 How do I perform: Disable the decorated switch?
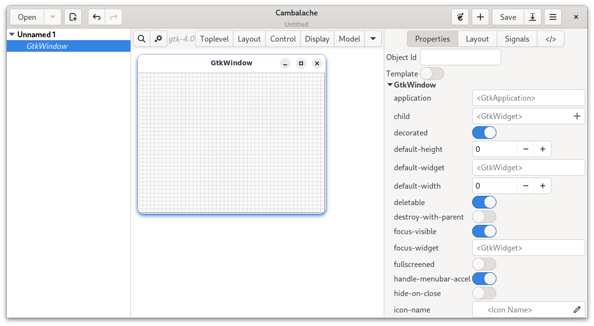(x=484, y=133)
